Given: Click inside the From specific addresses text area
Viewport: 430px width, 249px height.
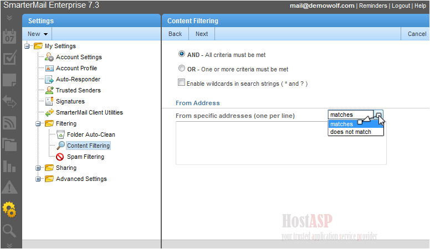Looking at the screenshot, I should (x=281, y=143).
